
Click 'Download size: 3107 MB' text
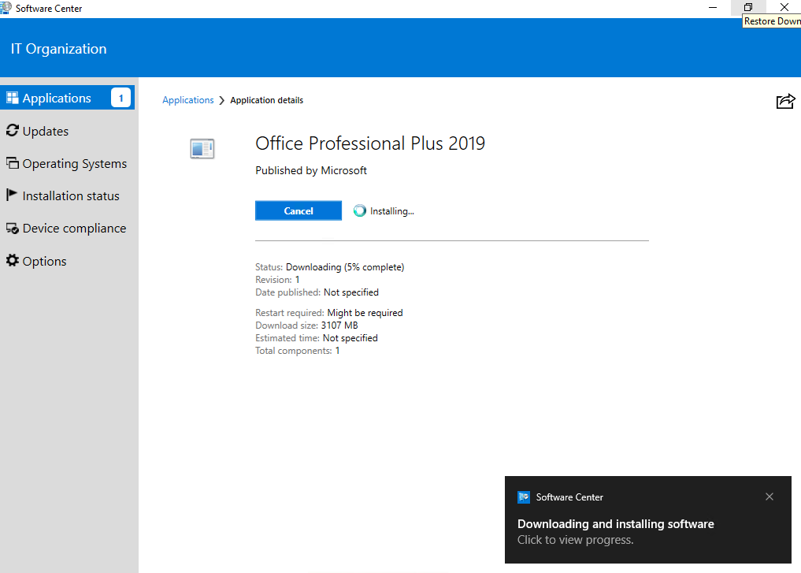306,325
